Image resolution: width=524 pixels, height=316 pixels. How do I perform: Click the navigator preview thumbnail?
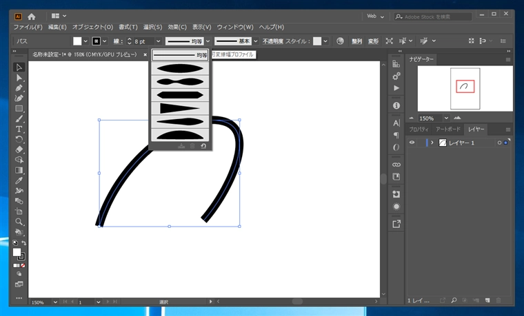tap(465, 88)
